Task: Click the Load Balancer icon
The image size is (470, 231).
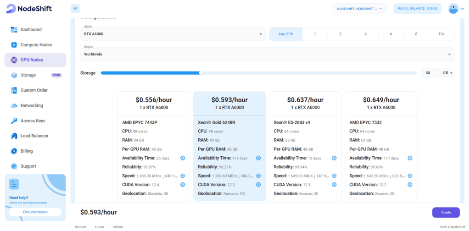Action: click(x=14, y=136)
